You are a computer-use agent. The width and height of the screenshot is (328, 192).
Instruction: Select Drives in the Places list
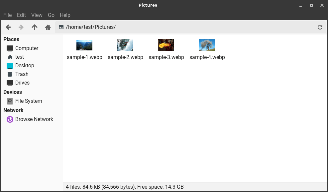[x=22, y=83]
